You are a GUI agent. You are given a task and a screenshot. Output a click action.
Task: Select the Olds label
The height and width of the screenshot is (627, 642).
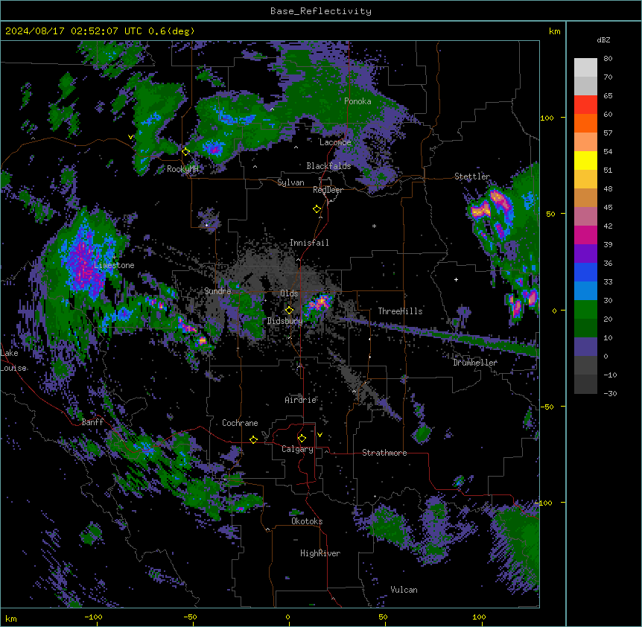(x=289, y=293)
